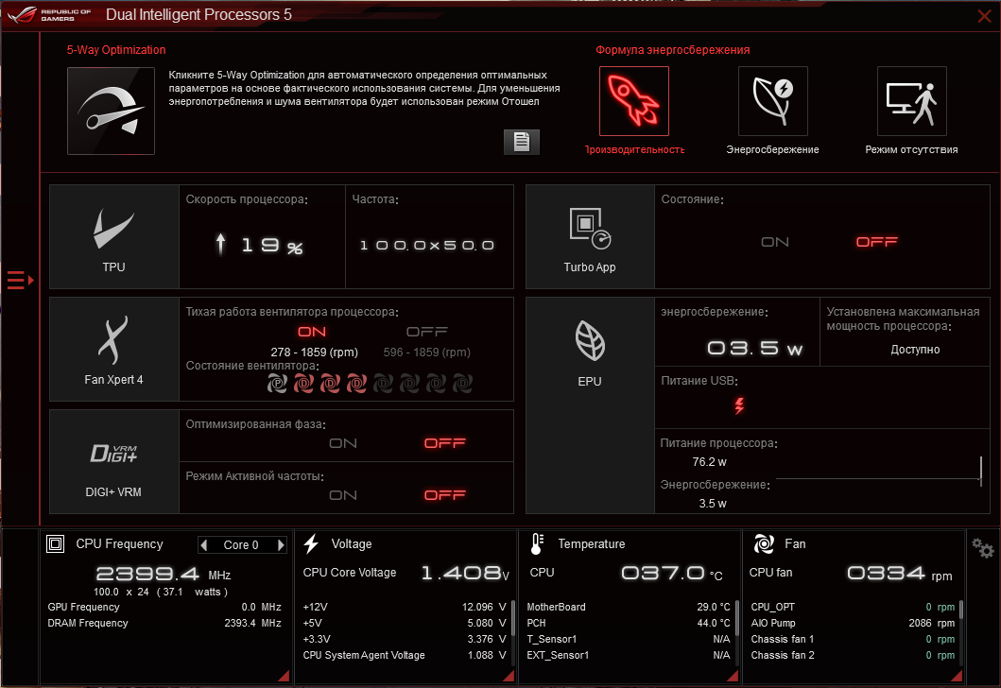
Task: Expand the Temperature panel corner triangle
Action: click(x=733, y=676)
